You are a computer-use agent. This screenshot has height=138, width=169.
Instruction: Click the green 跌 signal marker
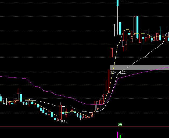click(120, 124)
